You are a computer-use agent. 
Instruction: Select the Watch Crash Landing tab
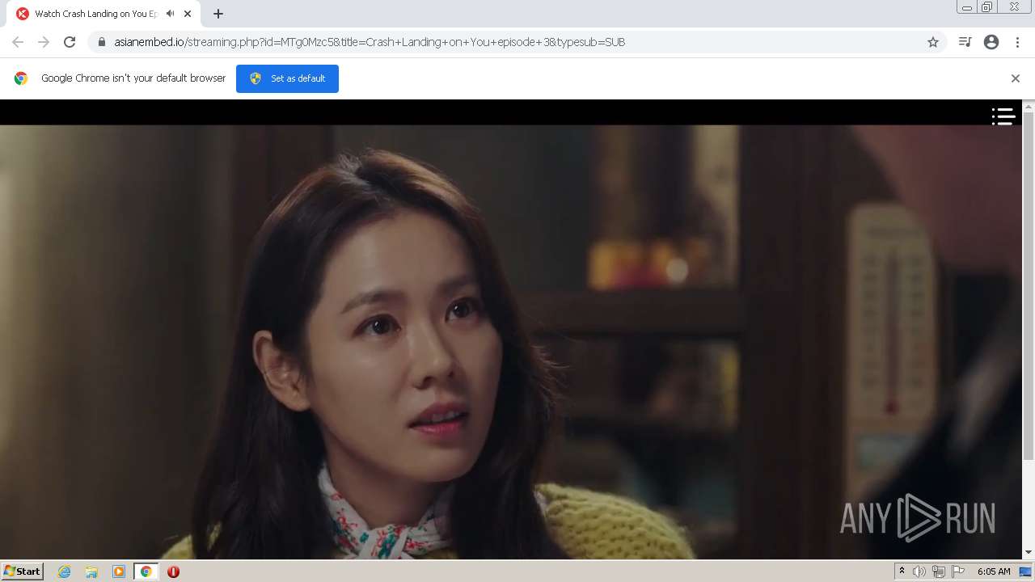tap(103, 14)
